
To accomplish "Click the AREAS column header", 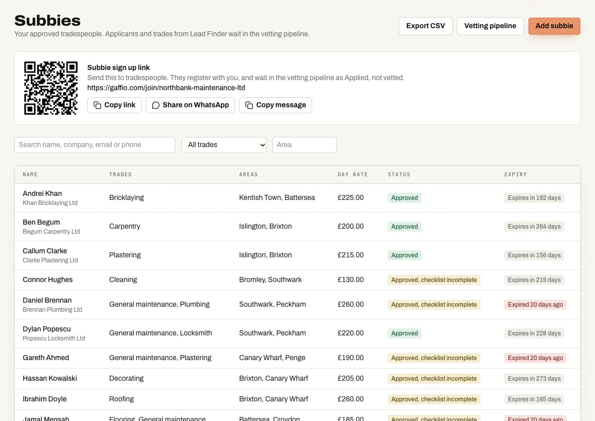I will [x=249, y=175].
